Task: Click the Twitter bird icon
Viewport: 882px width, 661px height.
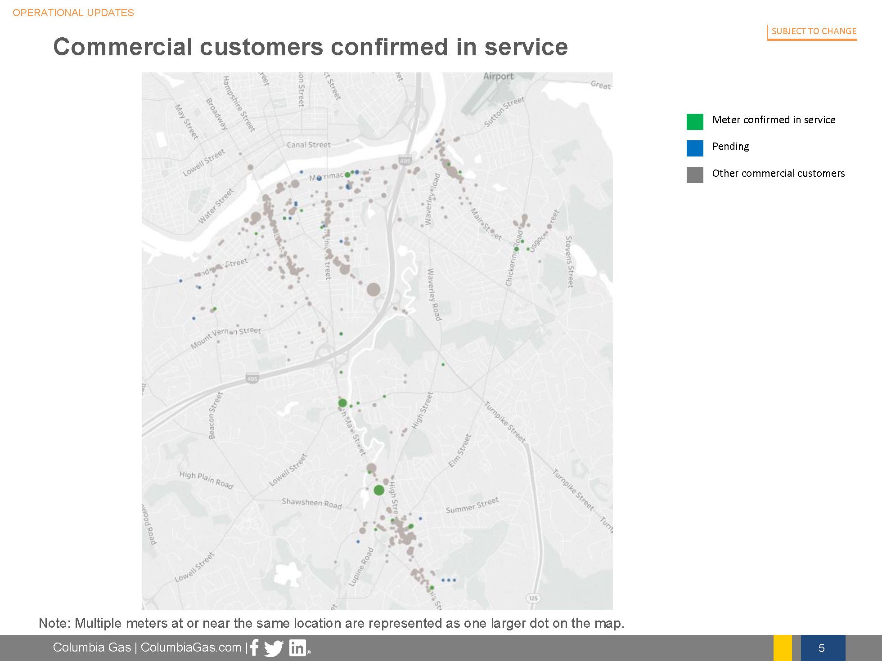Action: pyautogui.click(x=274, y=648)
